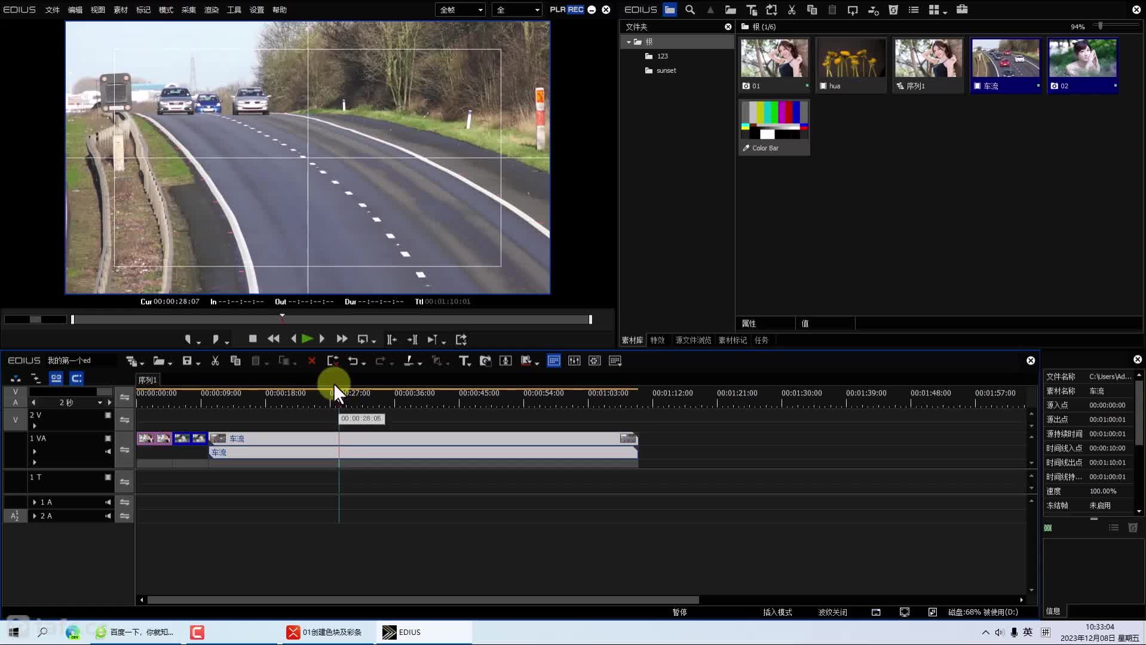Viewport: 1146px width, 645px height.
Task: Click the undo arrow icon
Action: pyautogui.click(x=353, y=361)
